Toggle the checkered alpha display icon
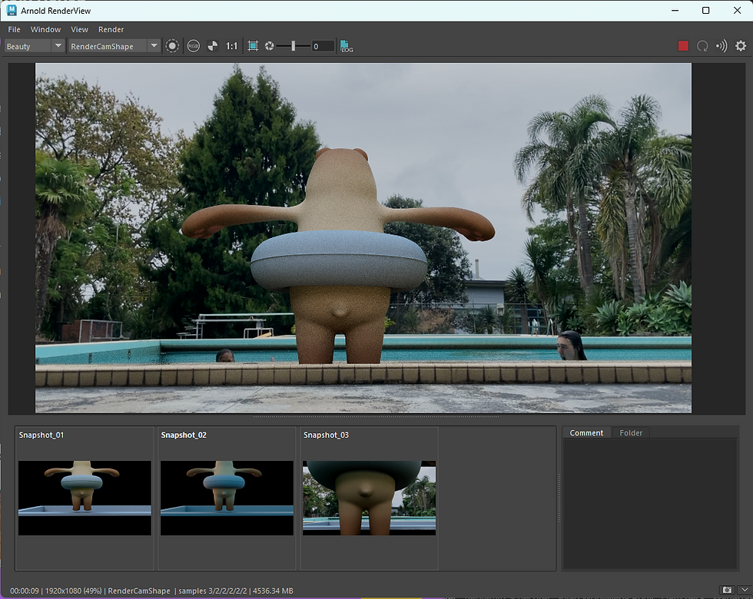 pyautogui.click(x=212, y=46)
